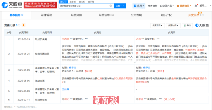Screen dimensions: 212x110
Task: Switch to the 知识产权 tab
Action: tap(166, 15)
